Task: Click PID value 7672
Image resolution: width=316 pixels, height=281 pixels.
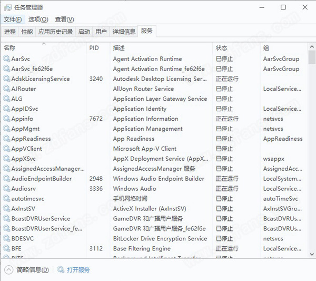Action: tap(96, 119)
